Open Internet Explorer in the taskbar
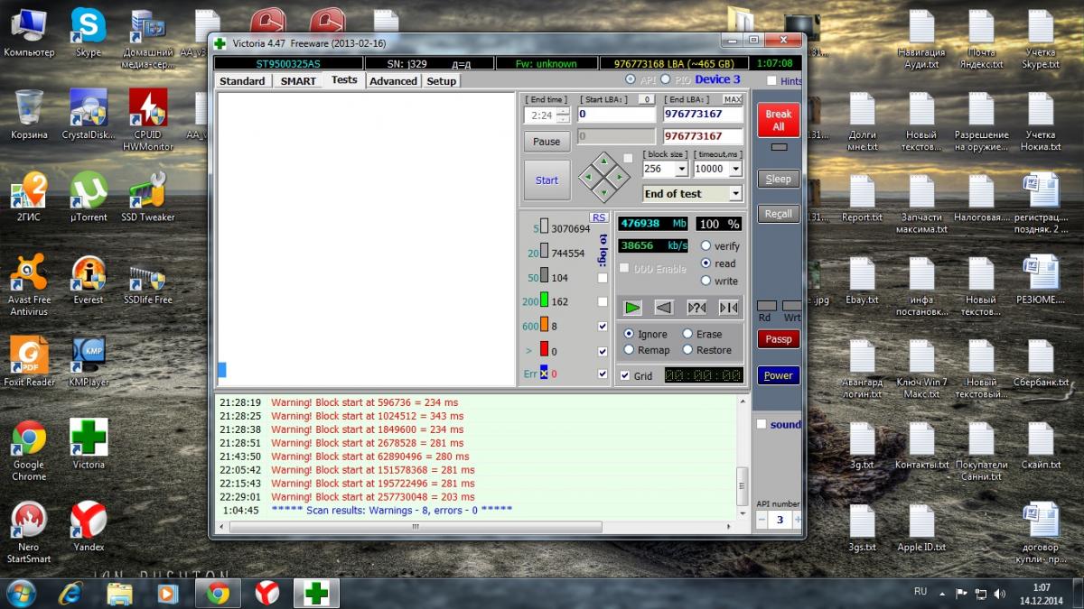This screenshot has height=609, width=1084. [71, 593]
